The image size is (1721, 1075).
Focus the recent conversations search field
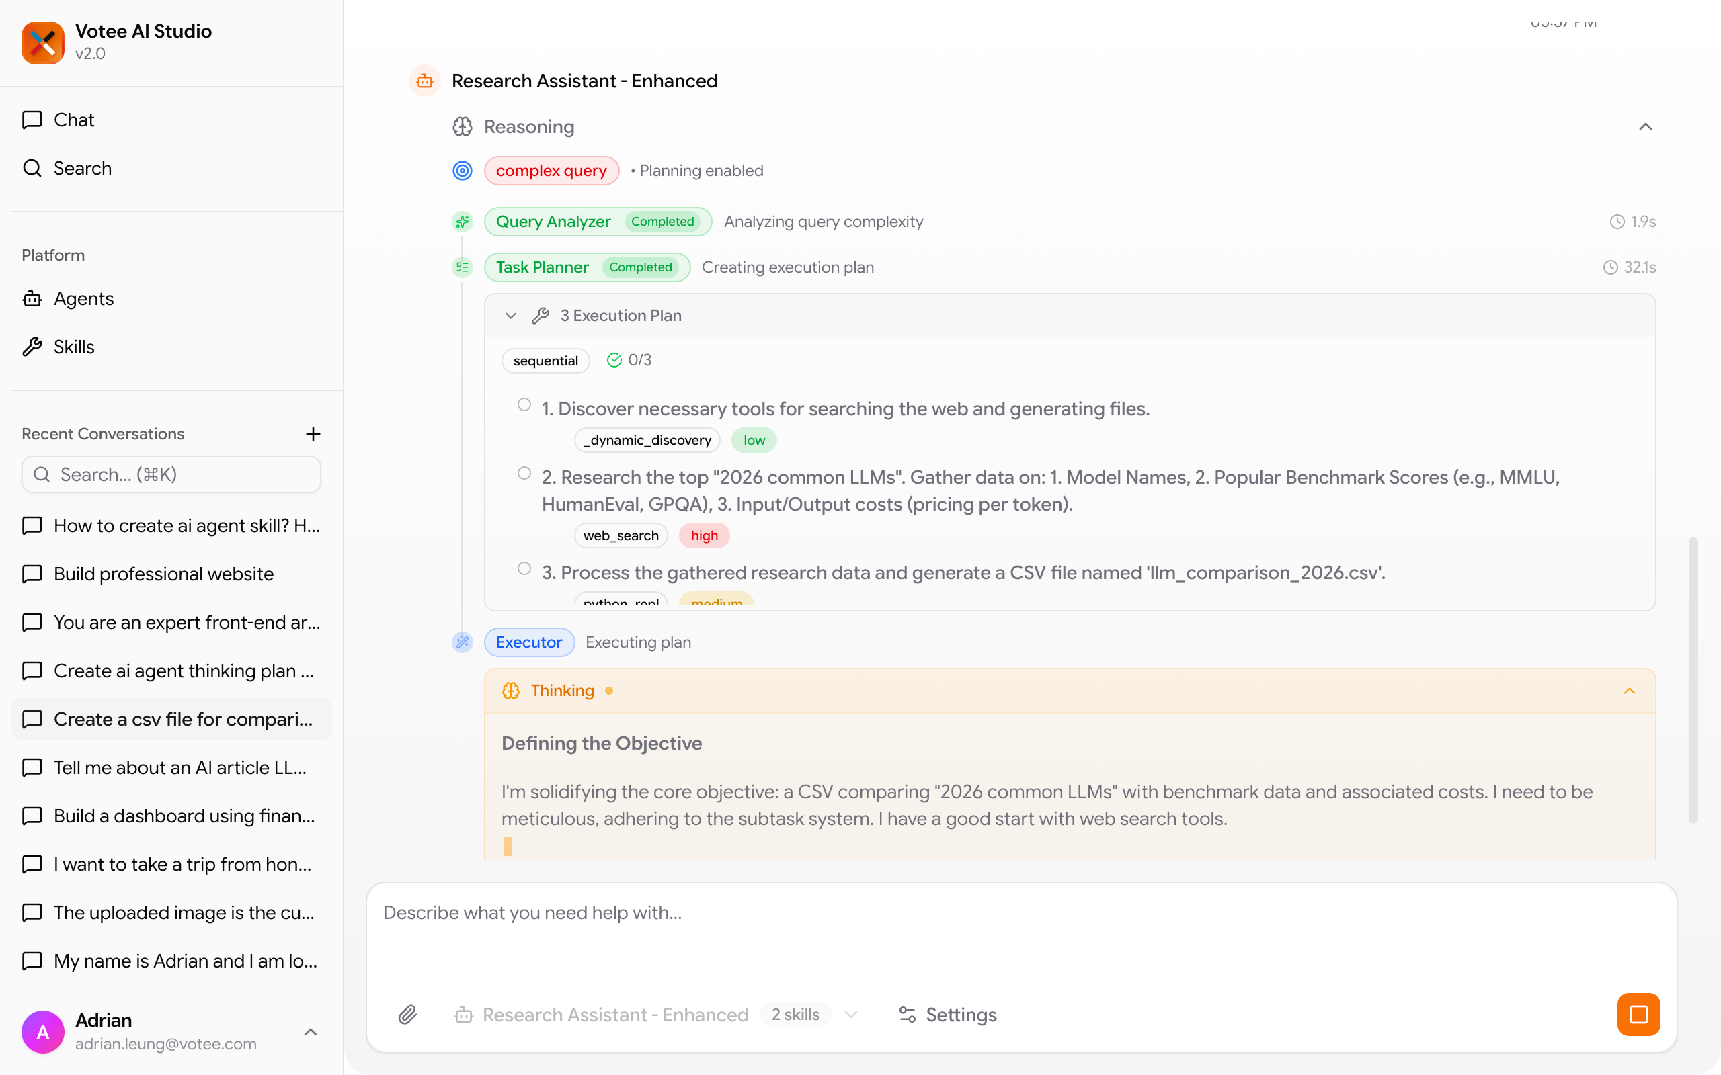click(171, 474)
